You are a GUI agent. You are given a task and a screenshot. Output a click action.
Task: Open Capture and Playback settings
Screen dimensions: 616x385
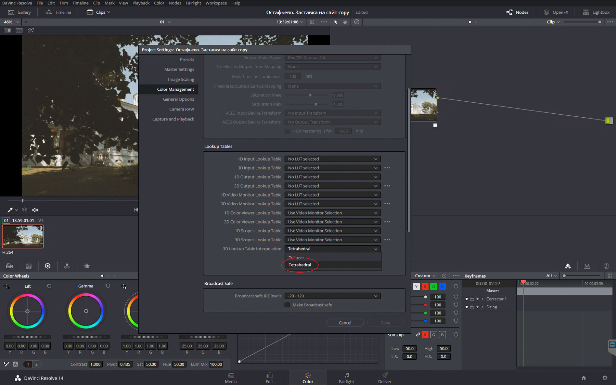(173, 119)
